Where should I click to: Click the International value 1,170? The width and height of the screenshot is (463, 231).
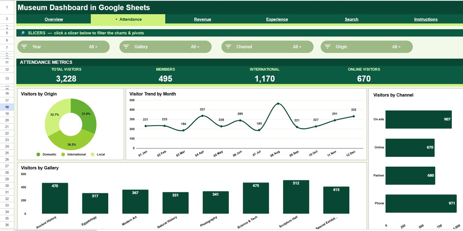click(x=265, y=79)
